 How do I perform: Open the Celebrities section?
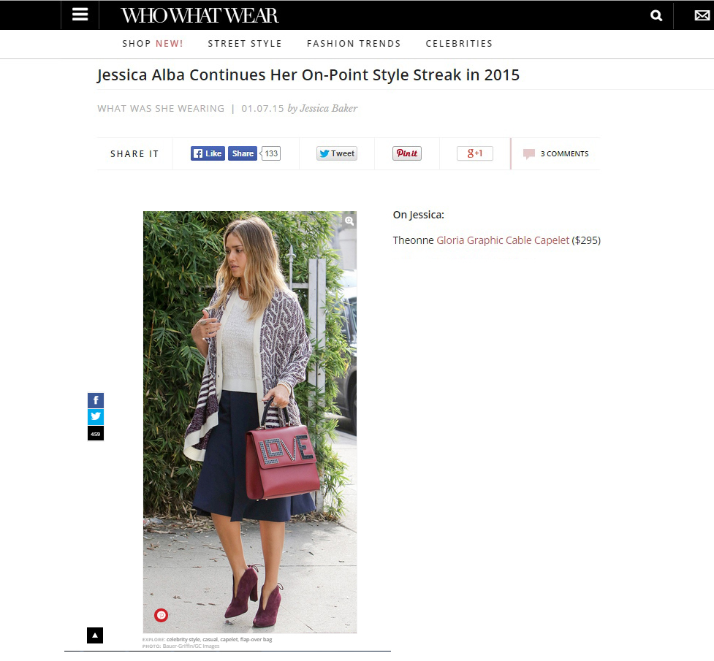pos(459,44)
